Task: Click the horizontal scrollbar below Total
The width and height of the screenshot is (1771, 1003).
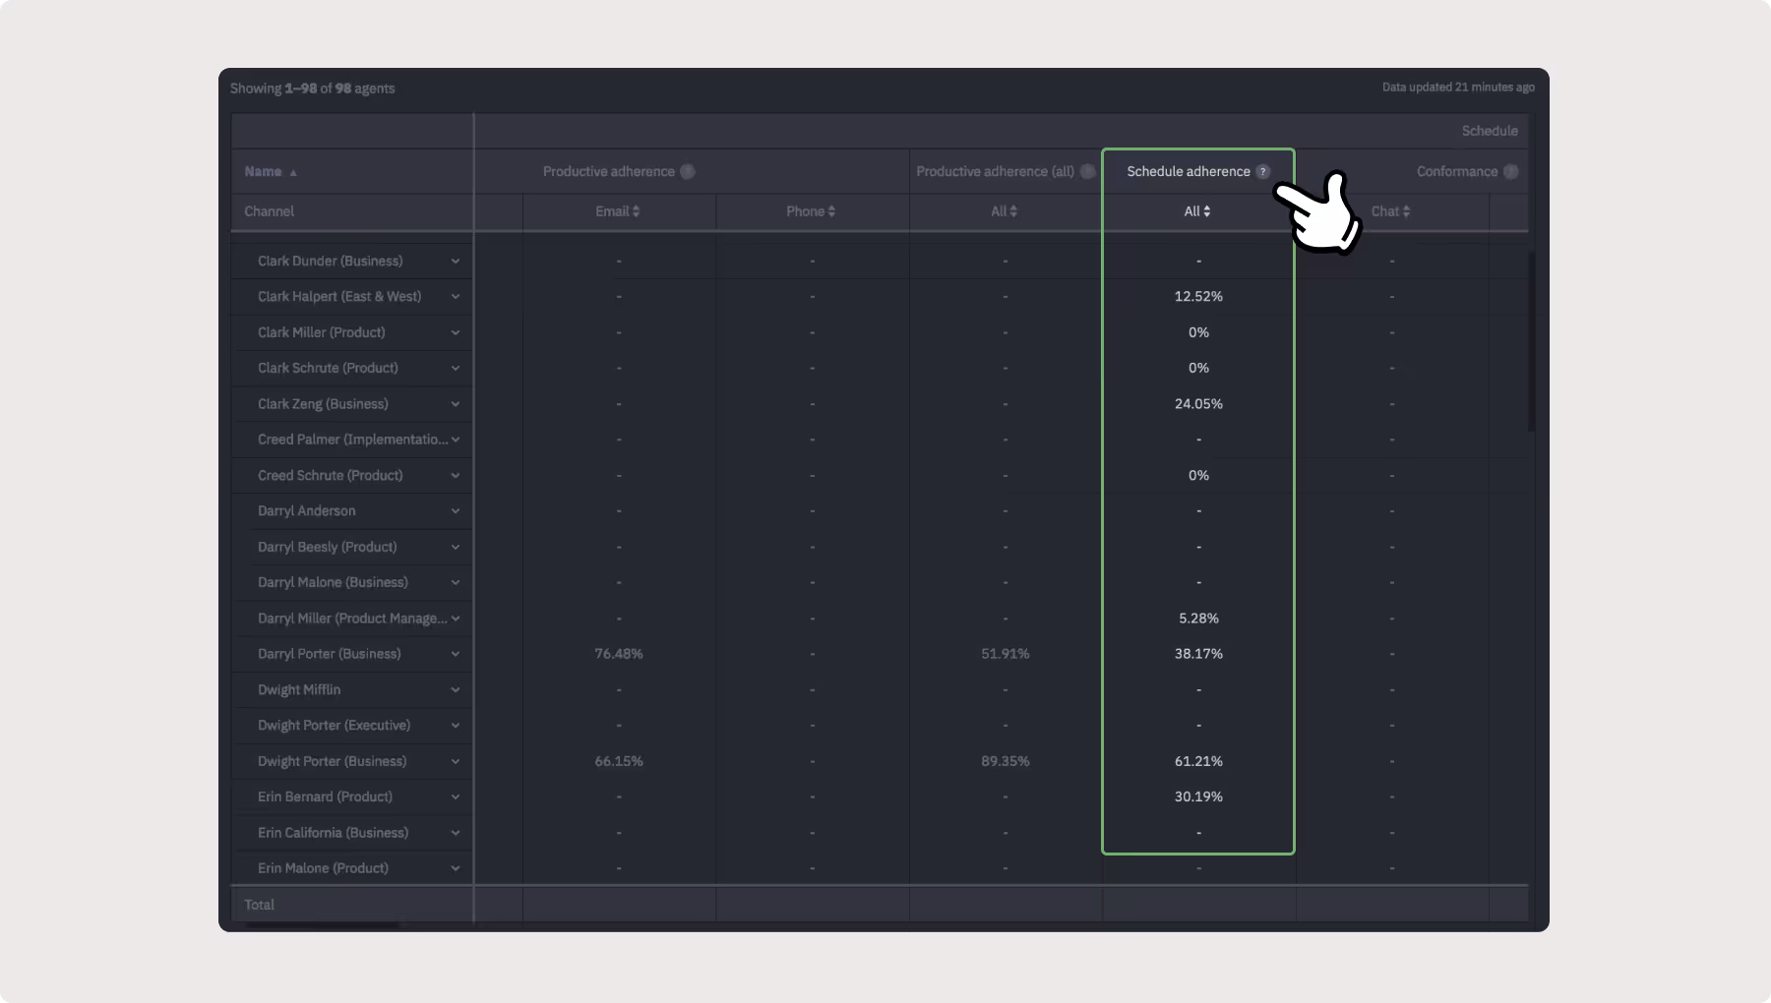Action: tap(323, 925)
